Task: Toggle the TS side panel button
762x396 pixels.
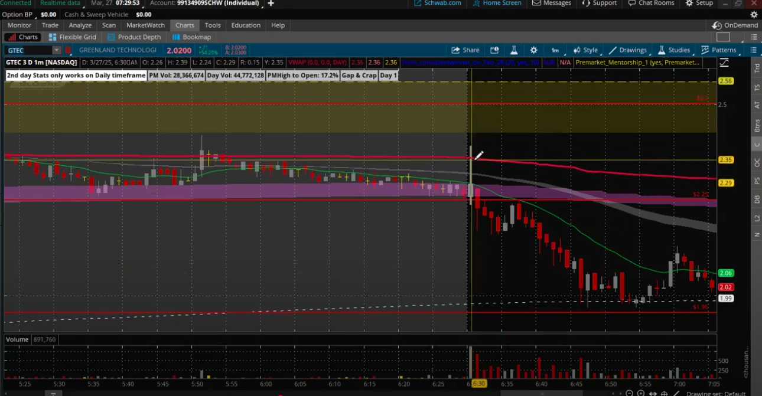Action: (x=757, y=87)
